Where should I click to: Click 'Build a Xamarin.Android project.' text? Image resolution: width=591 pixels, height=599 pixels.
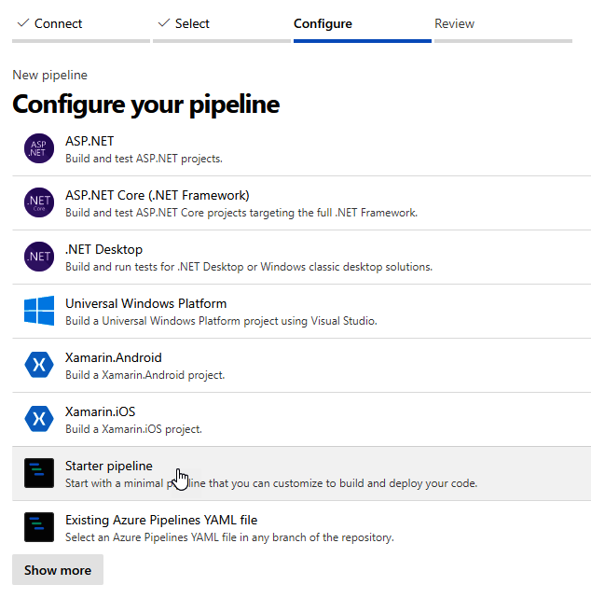pyautogui.click(x=145, y=375)
